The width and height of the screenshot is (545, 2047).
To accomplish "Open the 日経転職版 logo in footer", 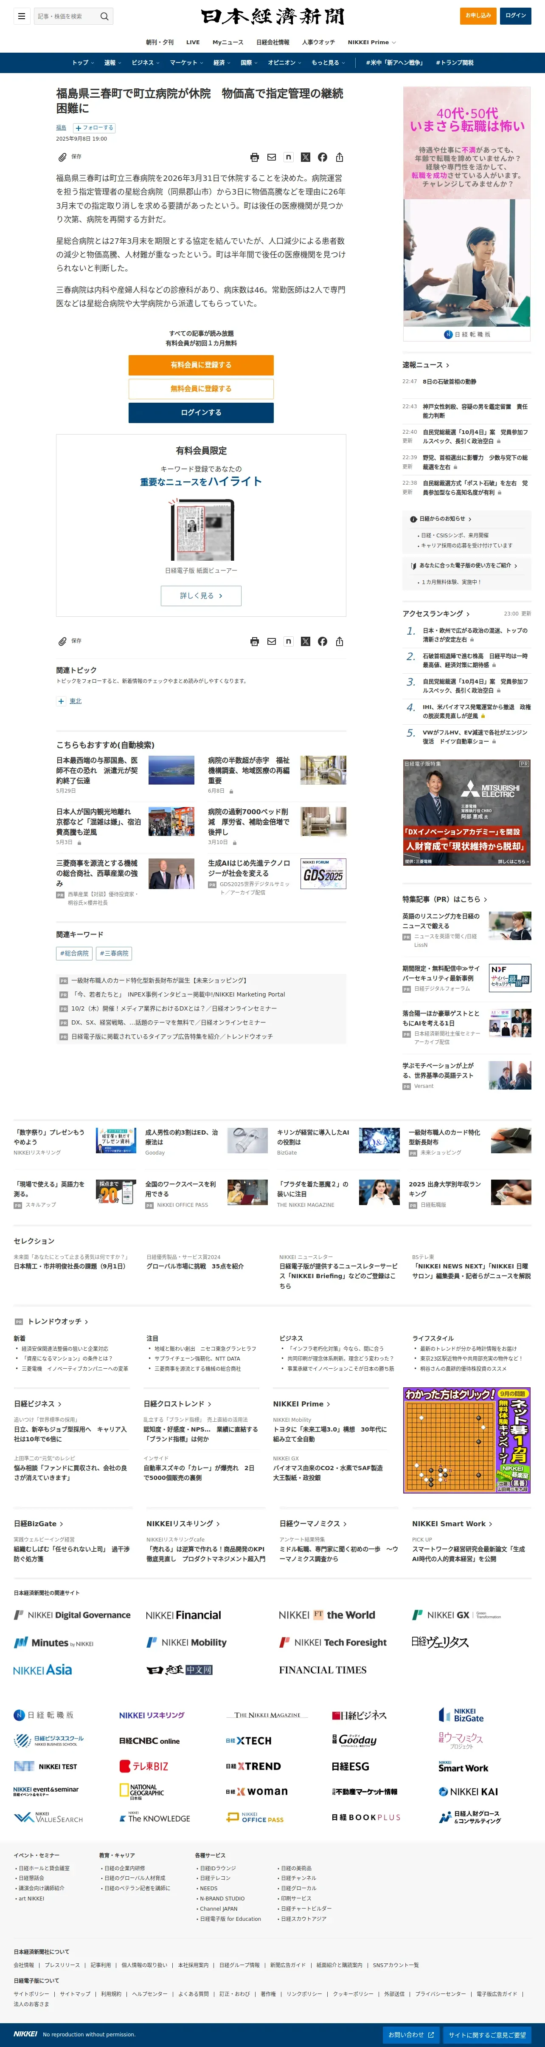I will point(44,1715).
